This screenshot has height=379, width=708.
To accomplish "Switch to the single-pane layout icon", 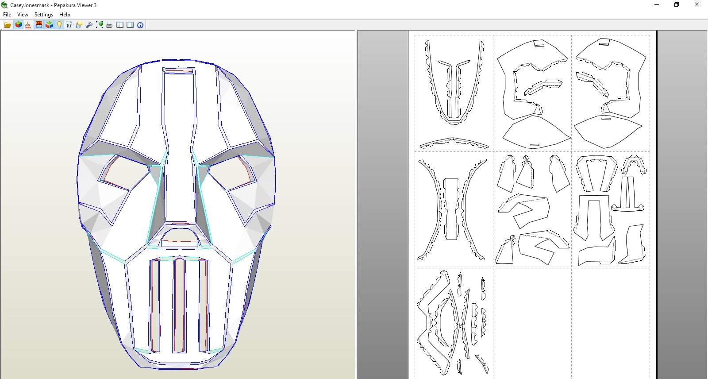I will [x=130, y=25].
